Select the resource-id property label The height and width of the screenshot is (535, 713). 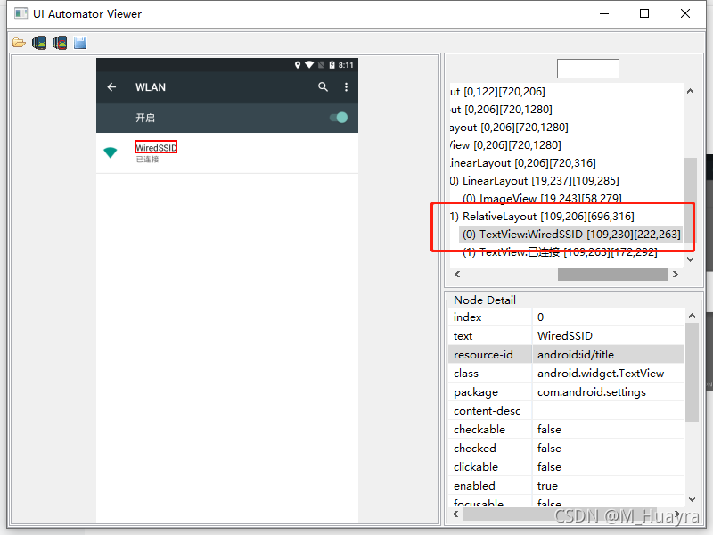(x=483, y=354)
